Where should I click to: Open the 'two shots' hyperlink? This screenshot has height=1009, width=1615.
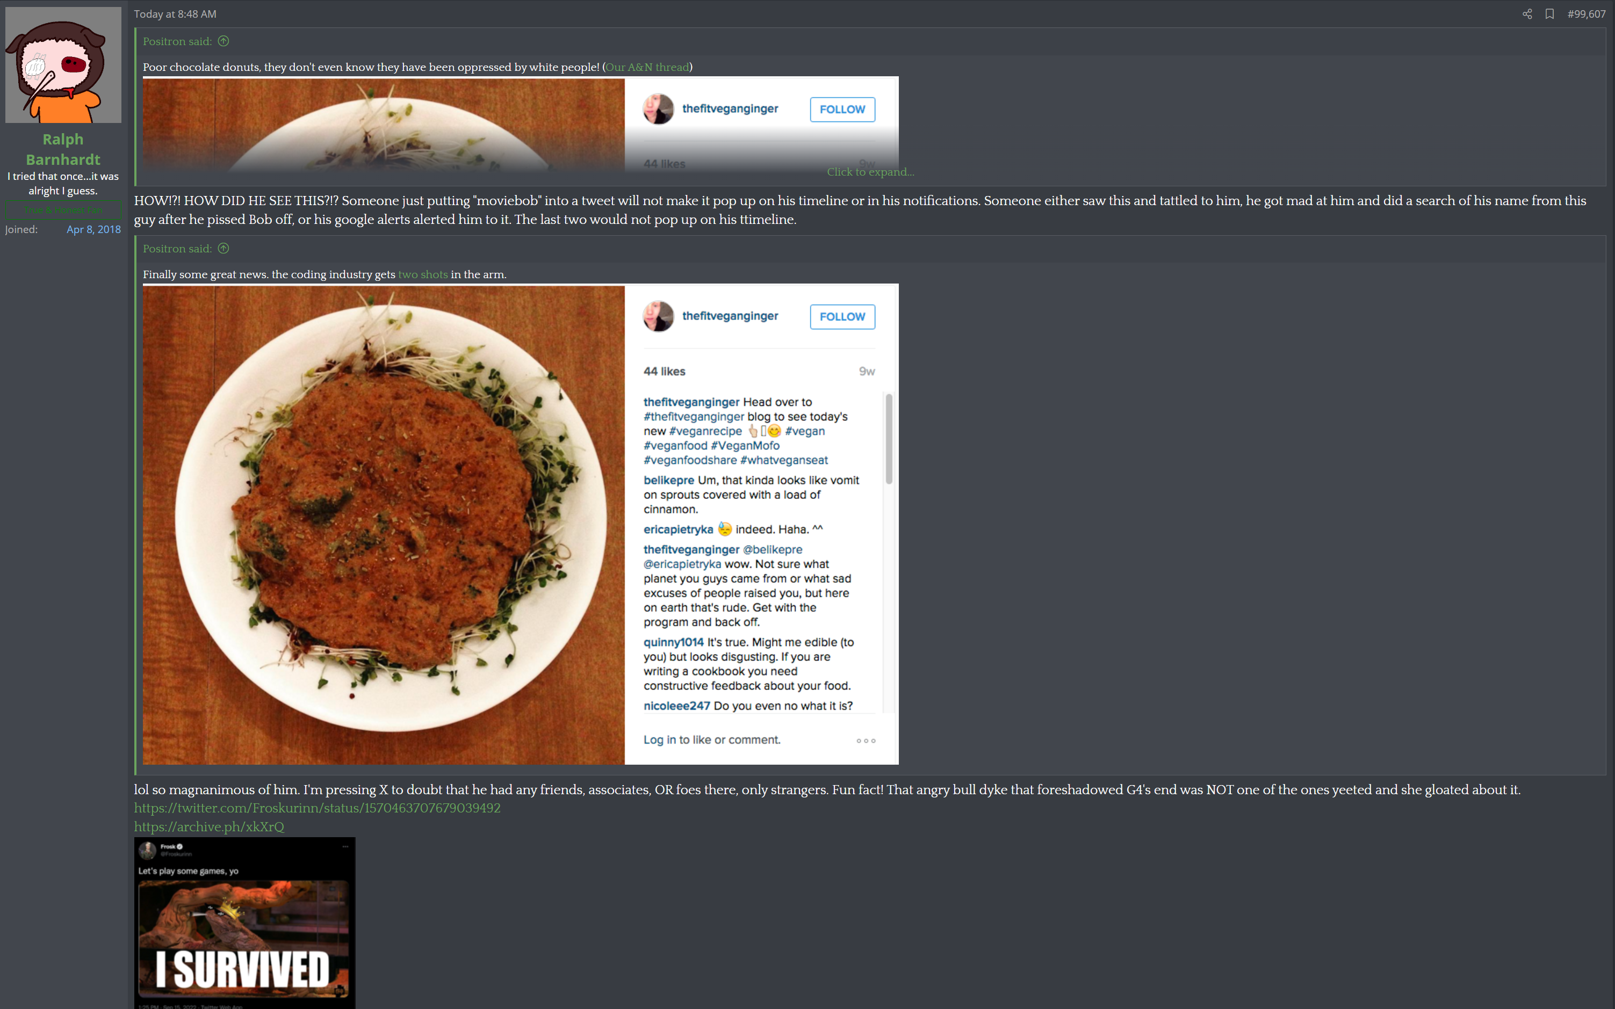coord(423,274)
